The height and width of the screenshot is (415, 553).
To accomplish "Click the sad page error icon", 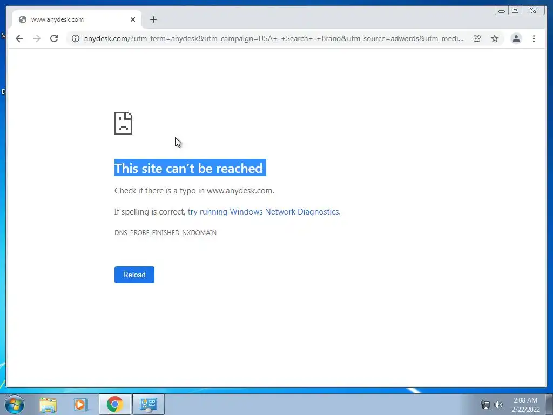I will (124, 123).
